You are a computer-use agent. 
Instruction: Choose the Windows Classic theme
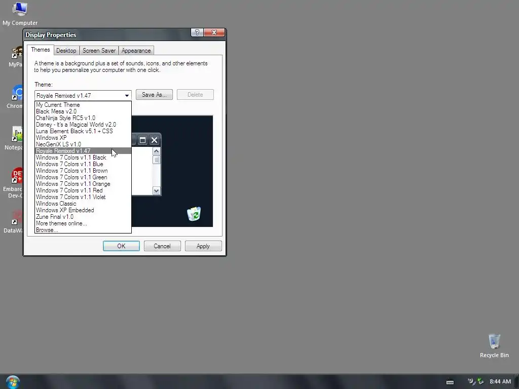point(83,204)
